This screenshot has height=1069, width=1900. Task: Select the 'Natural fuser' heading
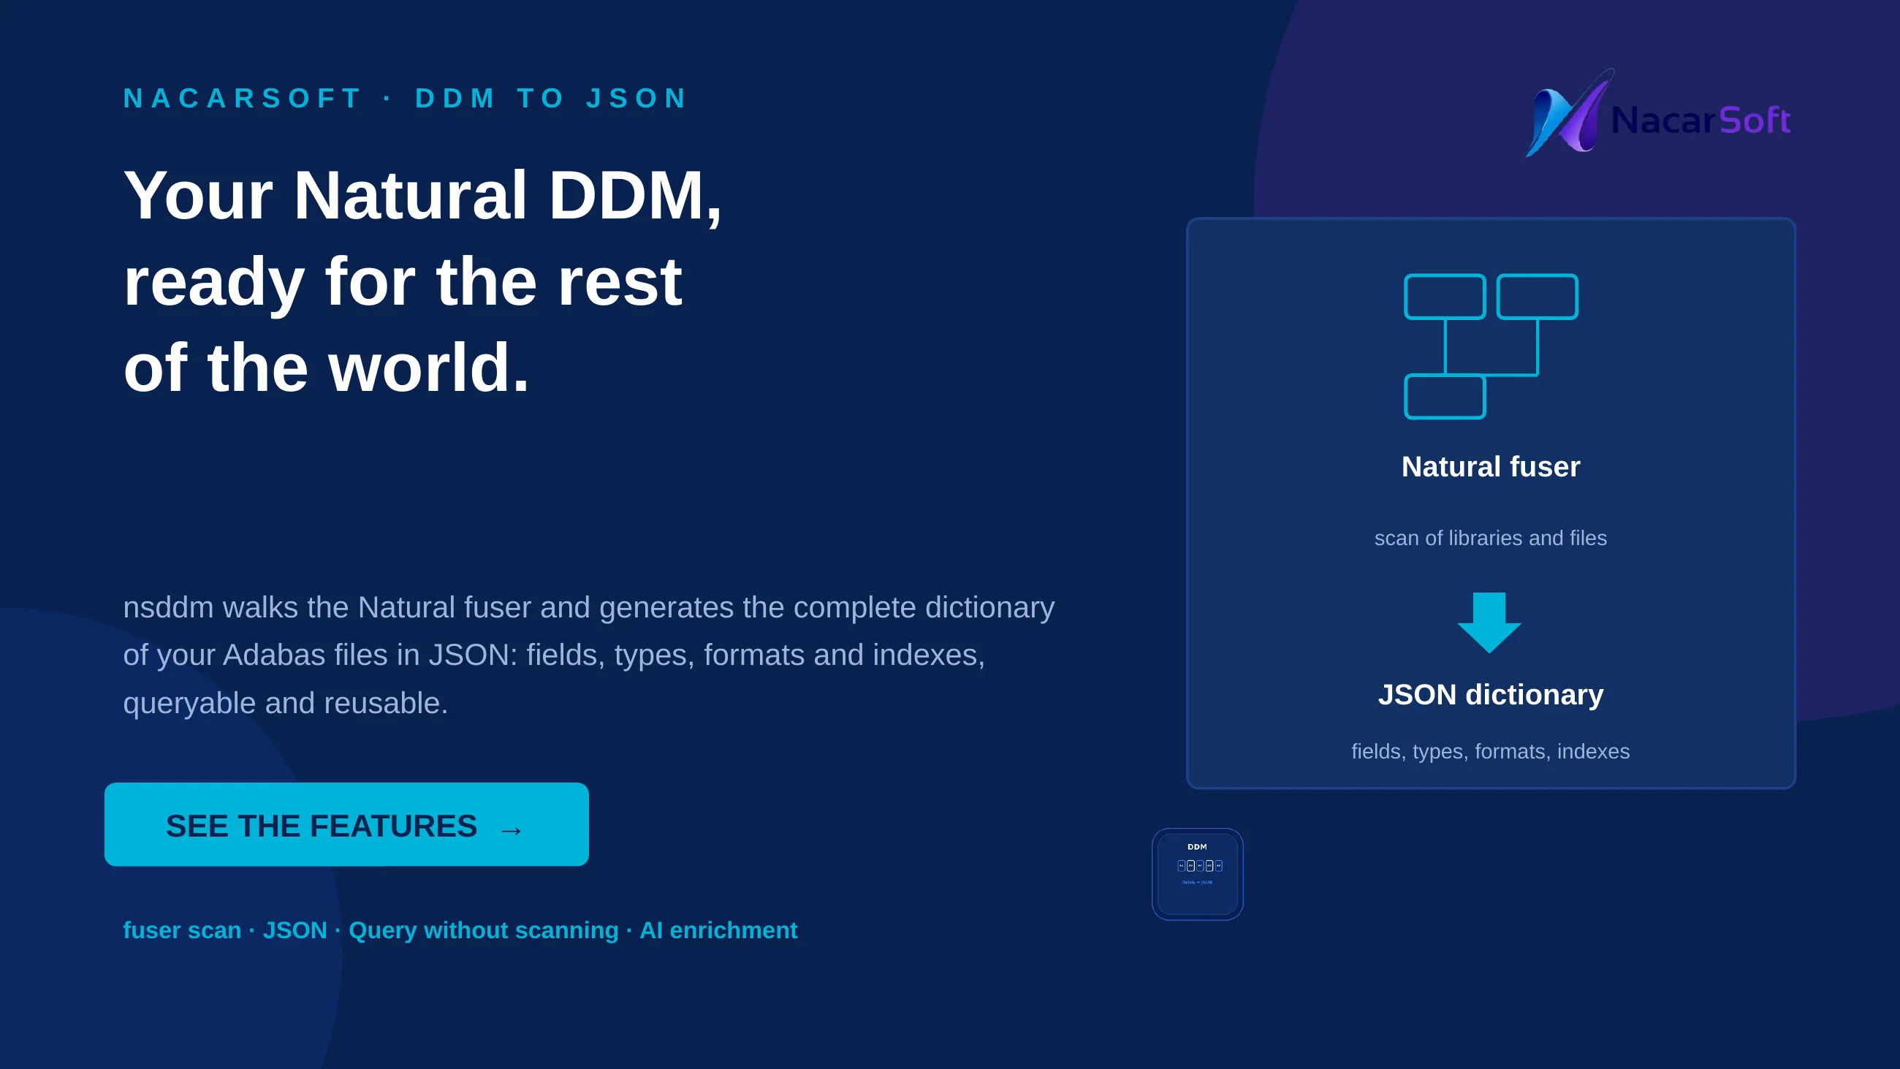pos(1491,467)
